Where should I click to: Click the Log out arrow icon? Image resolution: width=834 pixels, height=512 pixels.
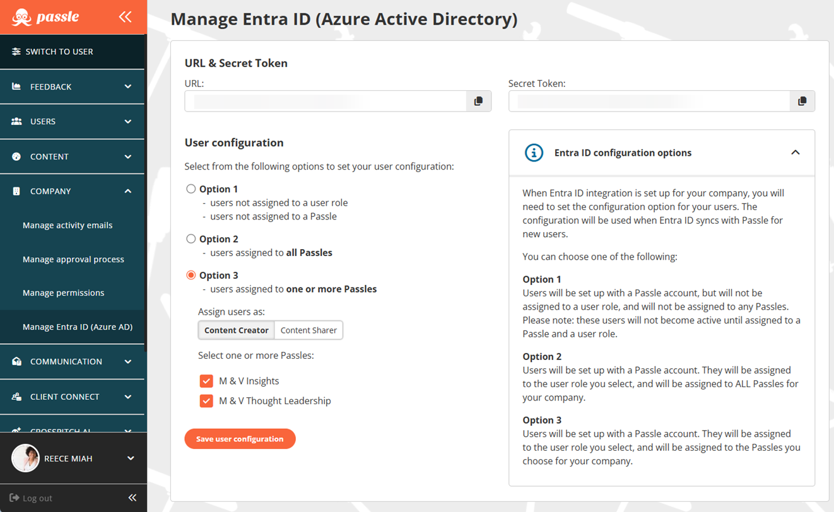15,498
